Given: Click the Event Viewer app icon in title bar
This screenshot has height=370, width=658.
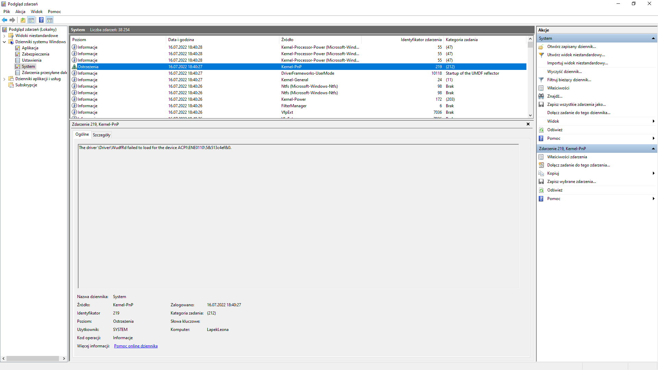Looking at the screenshot, I should (x=4, y=4).
